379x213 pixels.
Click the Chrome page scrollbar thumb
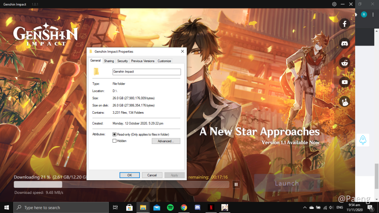(376, 176)
